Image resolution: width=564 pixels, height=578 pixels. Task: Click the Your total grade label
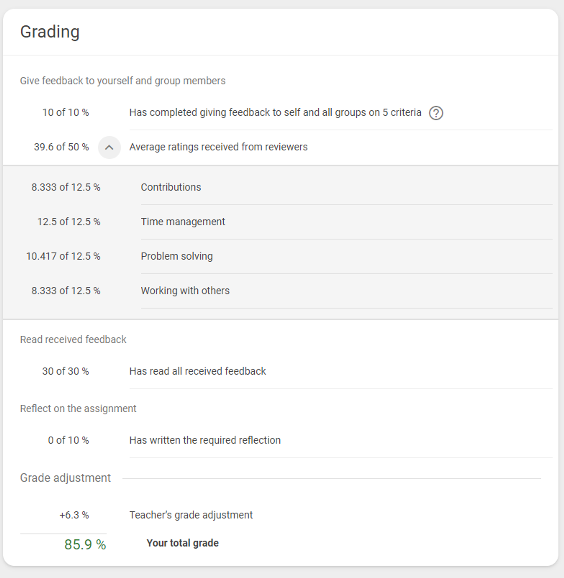[182, 543]
